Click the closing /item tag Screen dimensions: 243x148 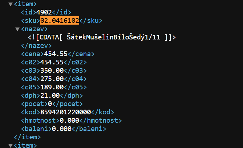(27, 137)
